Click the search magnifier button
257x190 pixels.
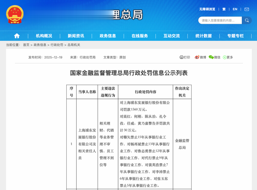[x=247, y=20]
